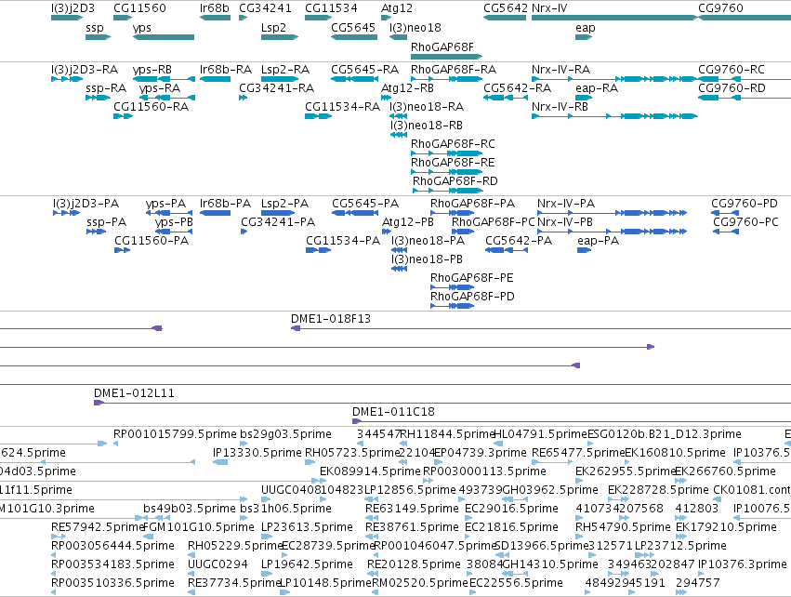
Task: Click protein CG9760-PD
Action: tap(745, 204)
